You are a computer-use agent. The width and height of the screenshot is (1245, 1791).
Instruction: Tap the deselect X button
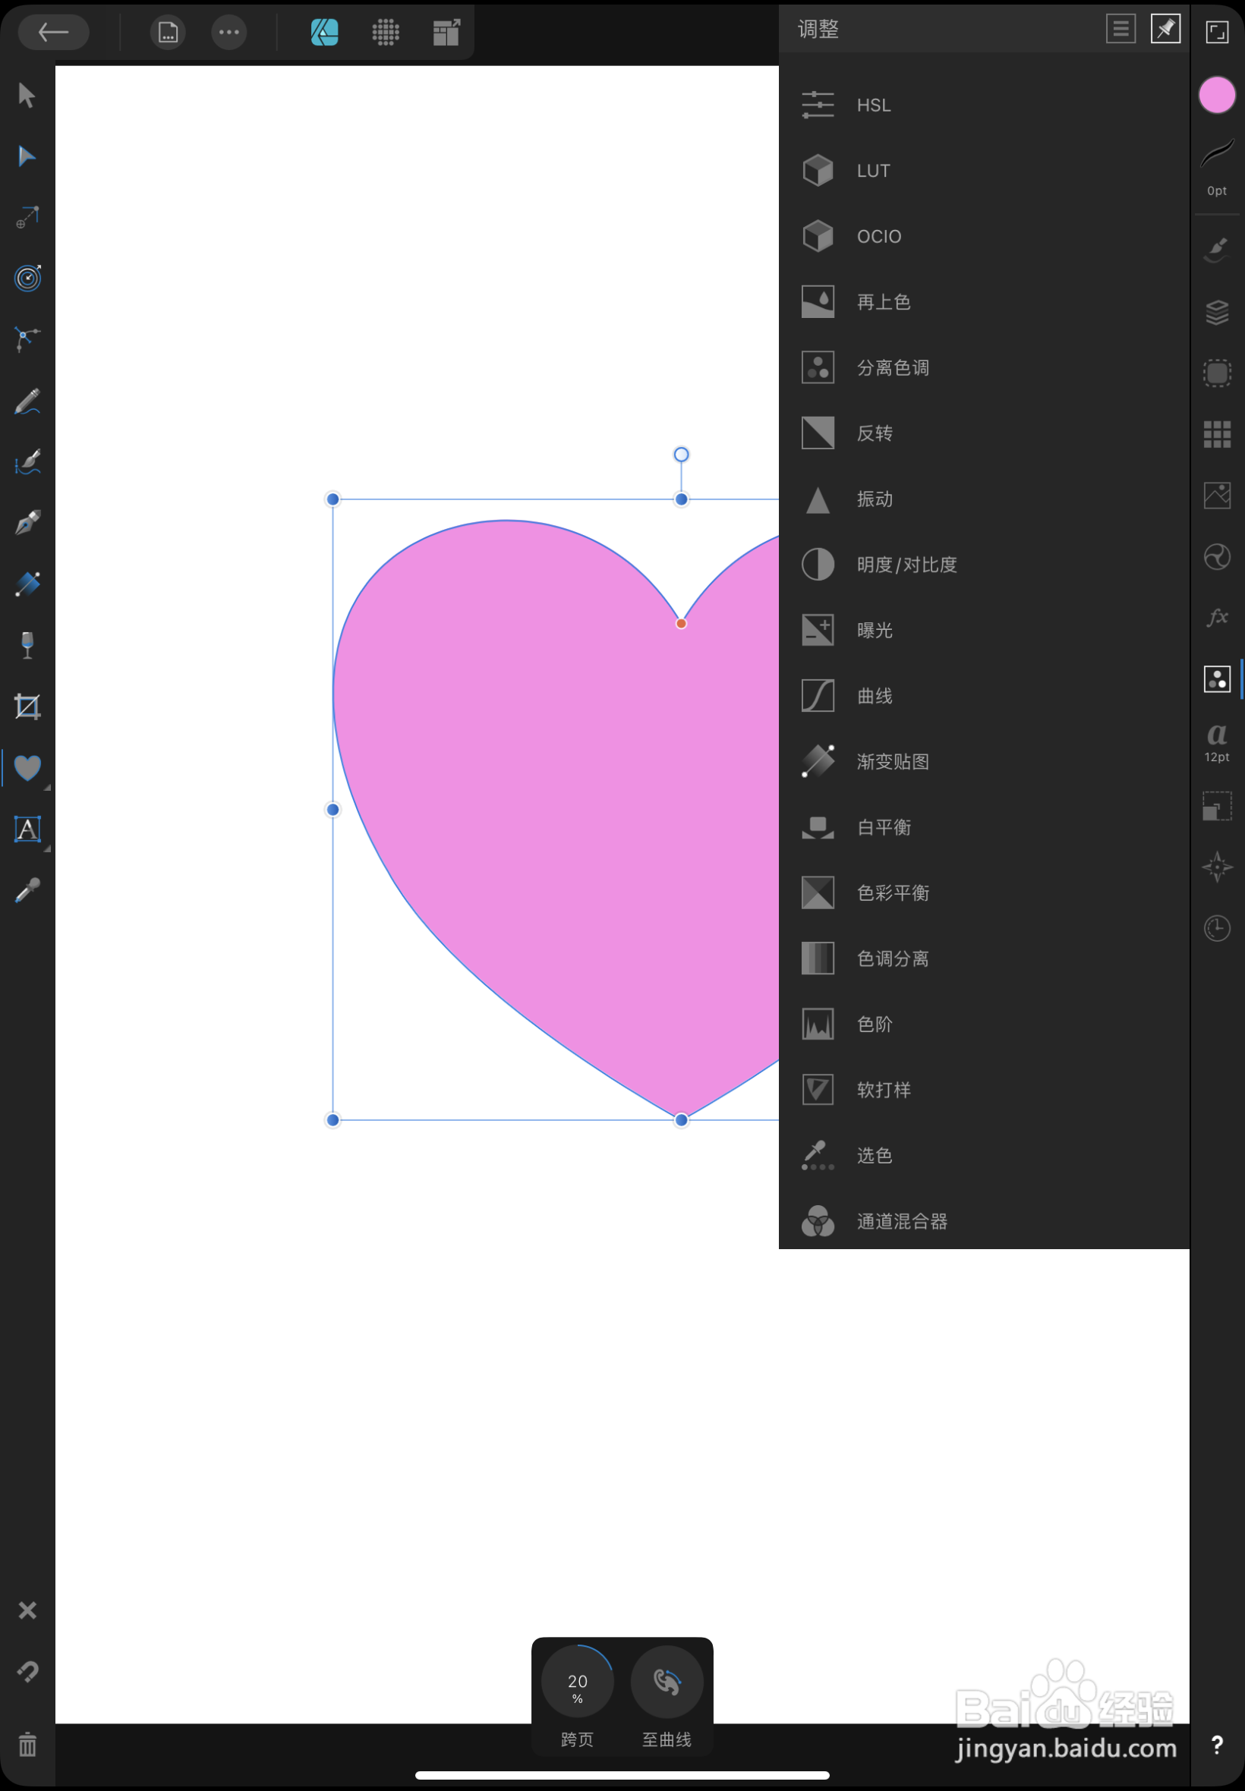(27, 1610)
